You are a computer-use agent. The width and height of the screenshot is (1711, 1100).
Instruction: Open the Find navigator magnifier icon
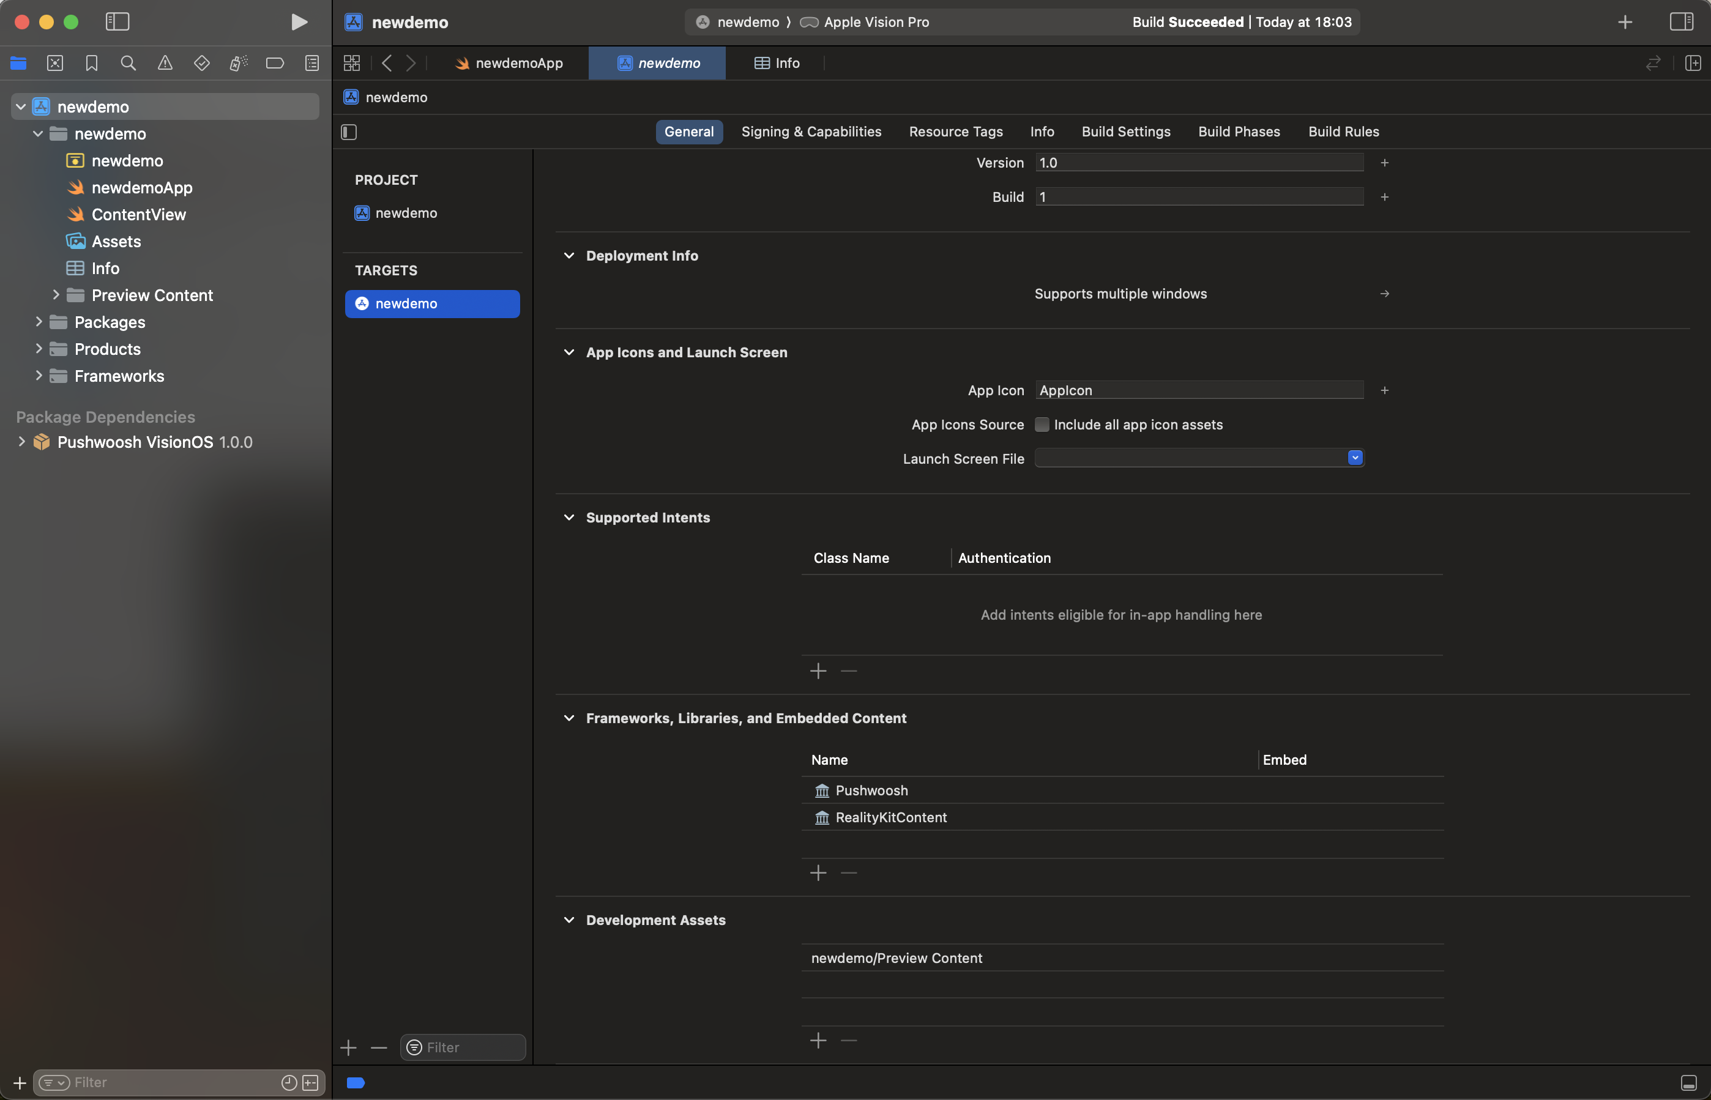point(128,63)
